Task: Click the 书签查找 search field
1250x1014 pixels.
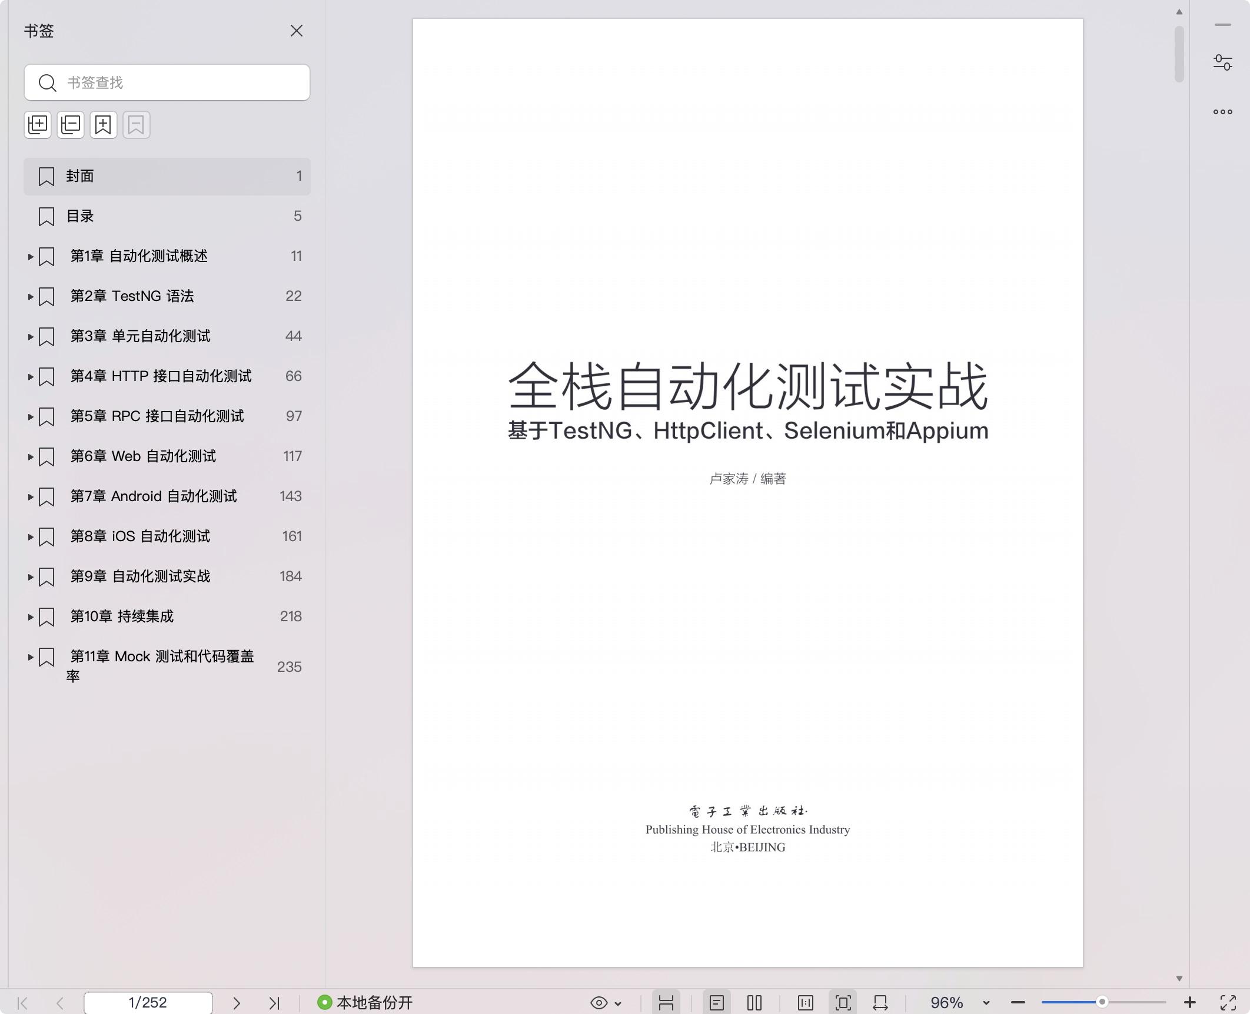Action: pos(167,82)
